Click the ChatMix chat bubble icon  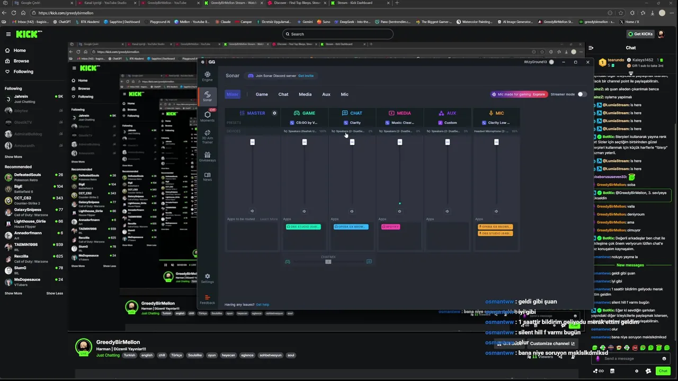(369, 261)
